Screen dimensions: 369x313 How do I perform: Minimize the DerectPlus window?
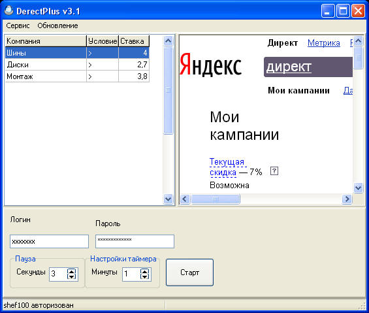(328, 11)
